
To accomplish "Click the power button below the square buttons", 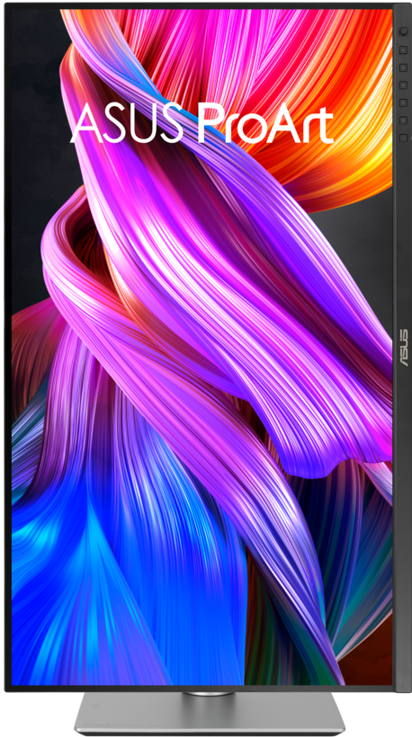I will [403, 138].
